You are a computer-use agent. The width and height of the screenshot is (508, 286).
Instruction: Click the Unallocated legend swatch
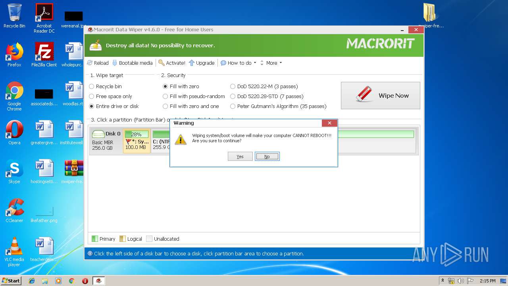tap(149, 239)
